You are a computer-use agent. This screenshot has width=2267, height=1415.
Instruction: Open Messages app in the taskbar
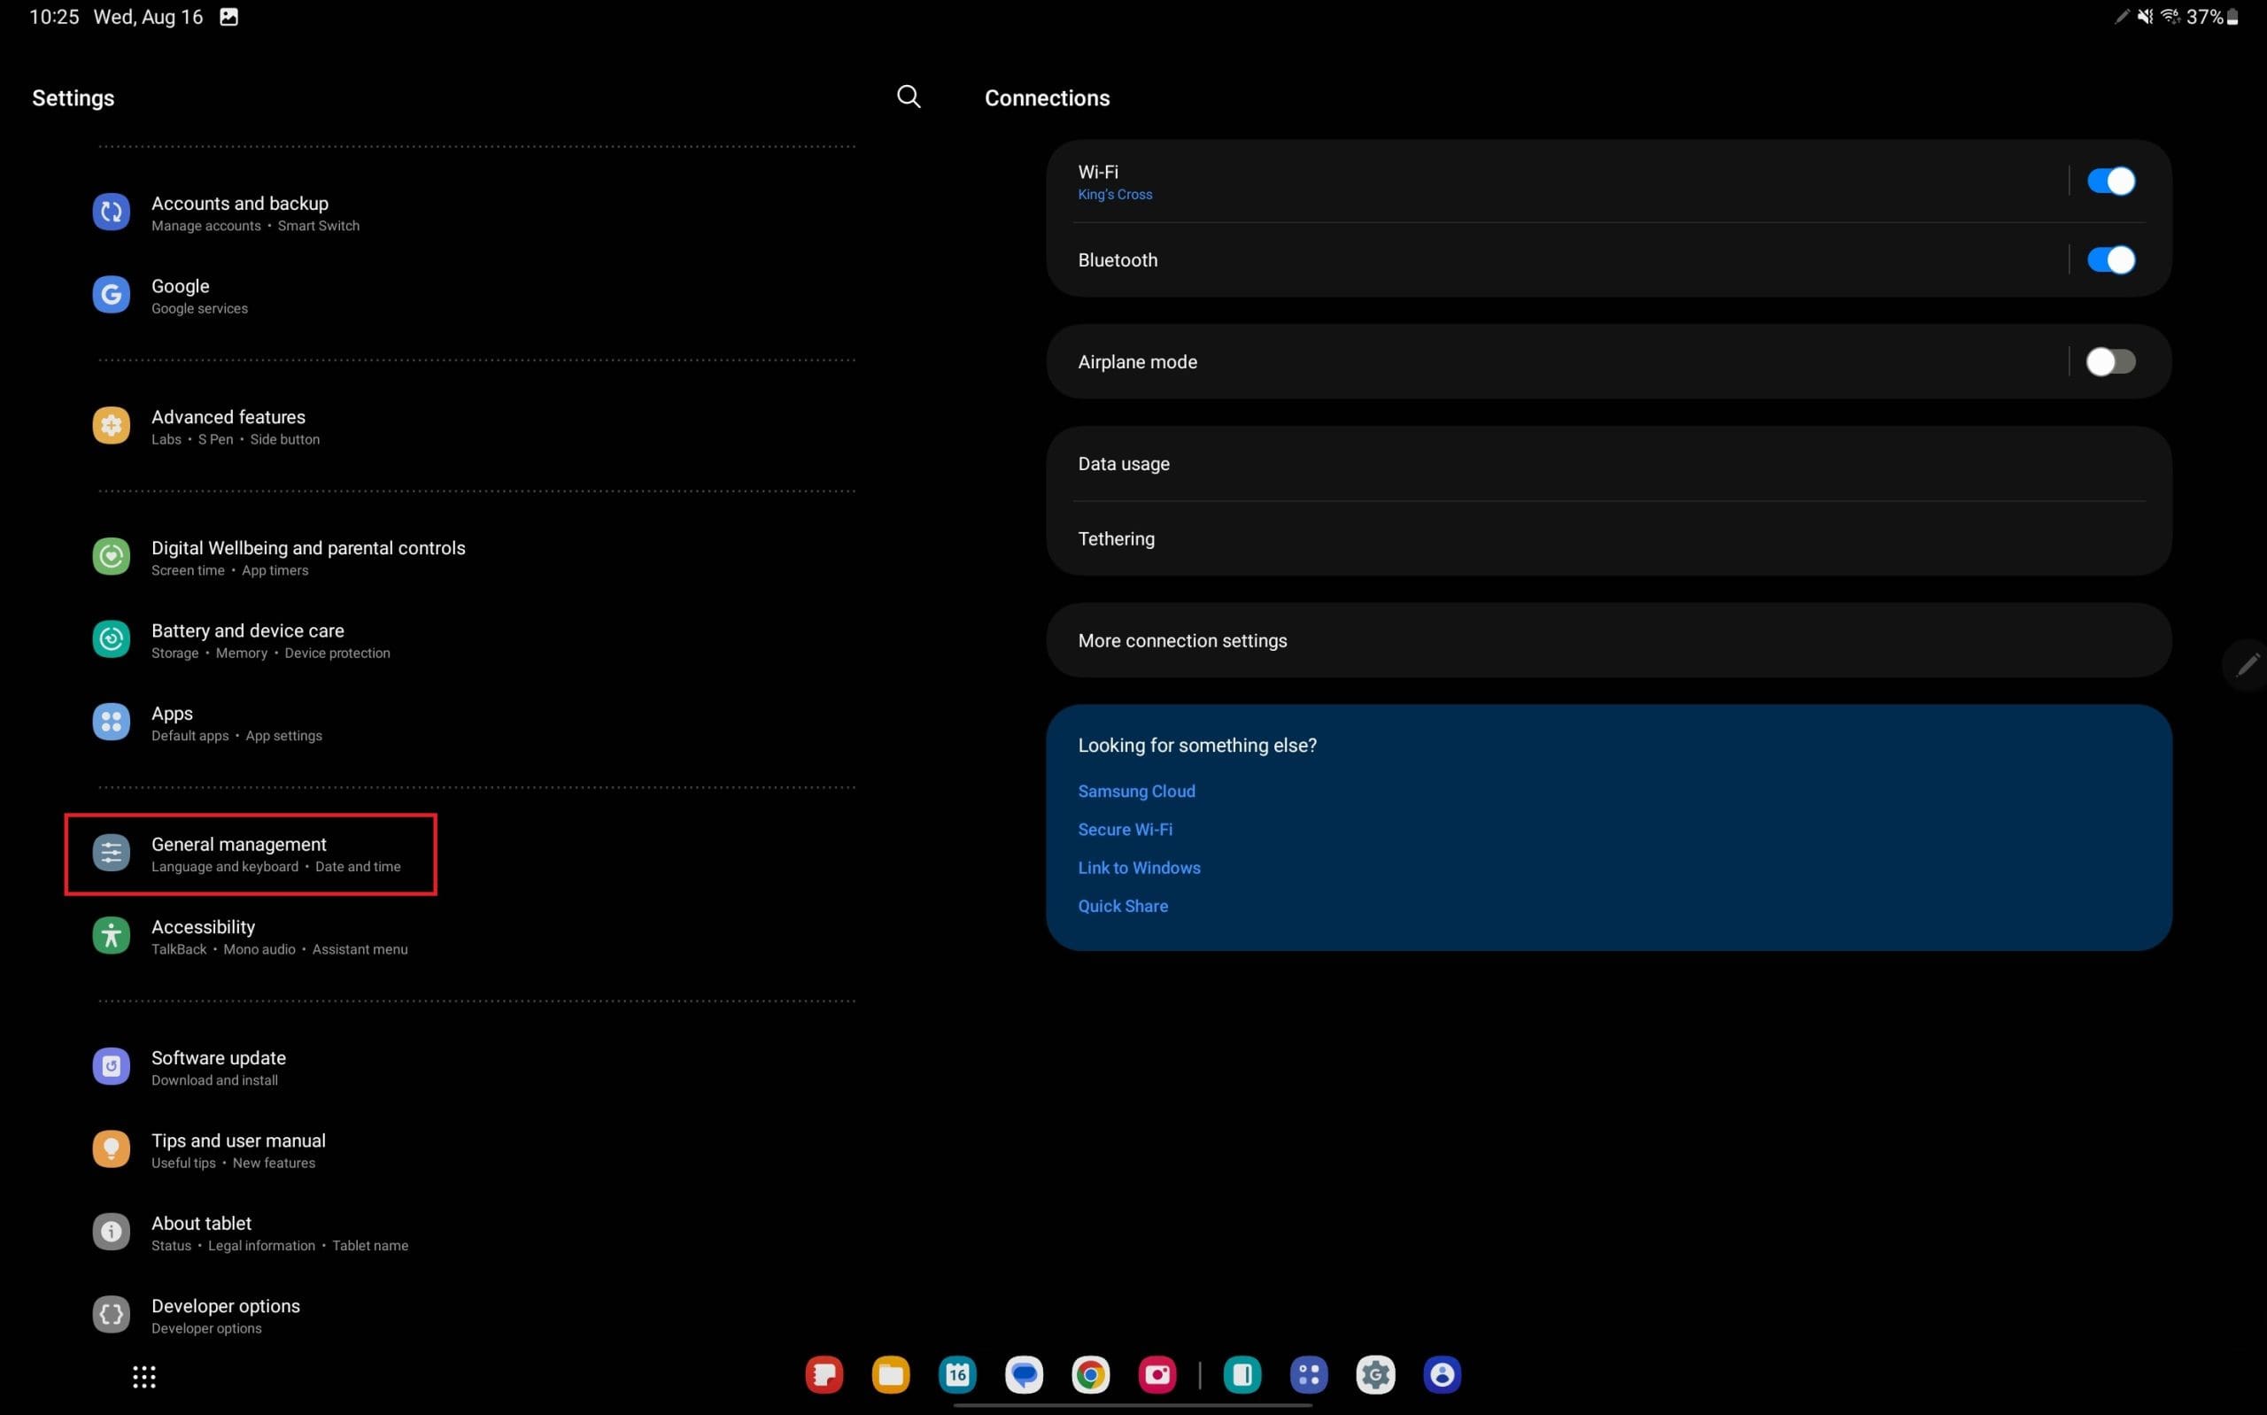[x=1024, y=1375]
